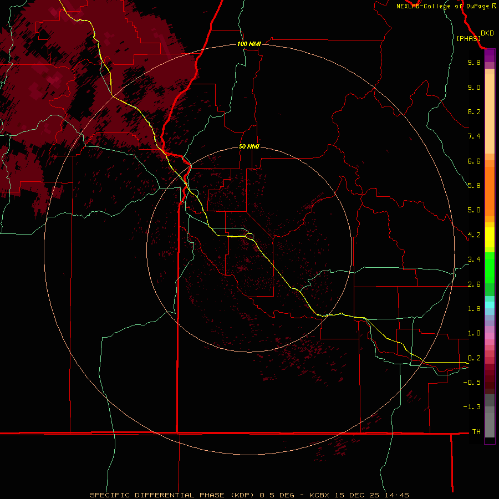
Task: Click the 5.8 scale value
Action: coord(474,186)
